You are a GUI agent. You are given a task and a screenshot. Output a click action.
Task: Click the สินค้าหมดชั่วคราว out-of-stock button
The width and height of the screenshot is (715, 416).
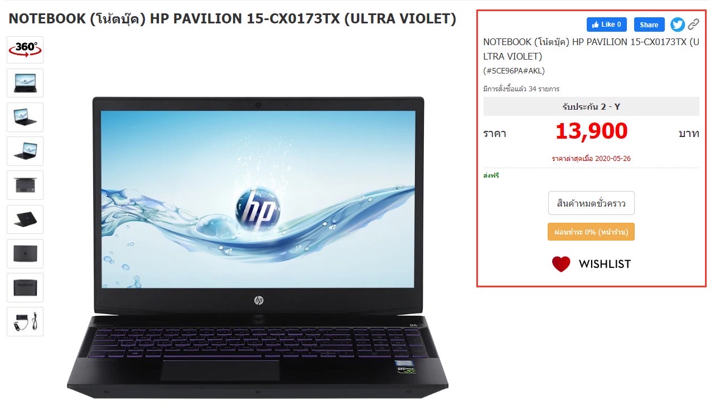tap(591, 203)
